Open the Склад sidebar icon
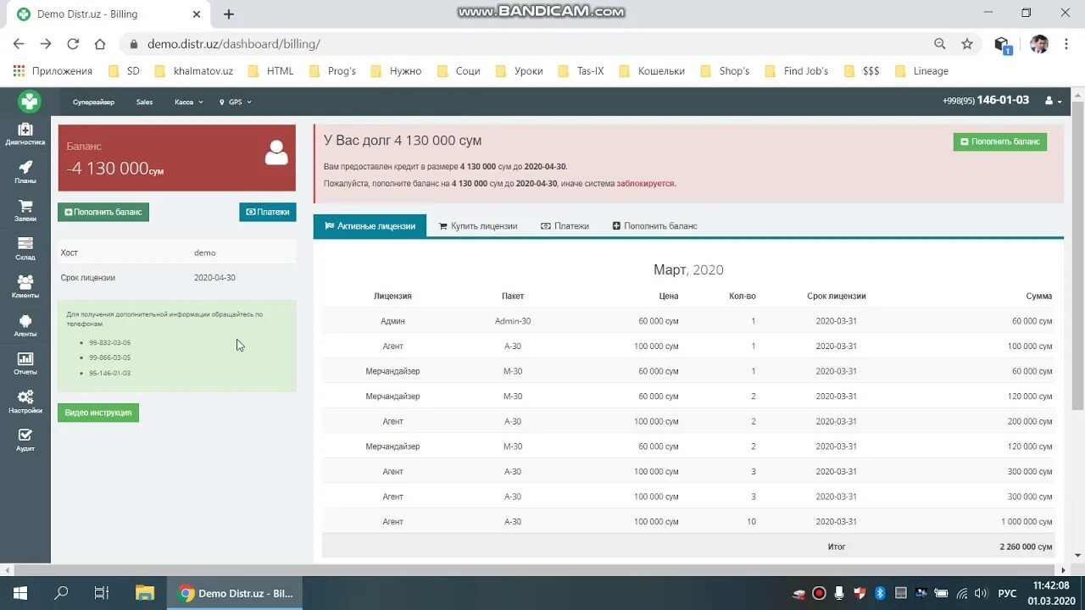The image size is (1085, 610). pyautogui.click(x=25, y=248)
